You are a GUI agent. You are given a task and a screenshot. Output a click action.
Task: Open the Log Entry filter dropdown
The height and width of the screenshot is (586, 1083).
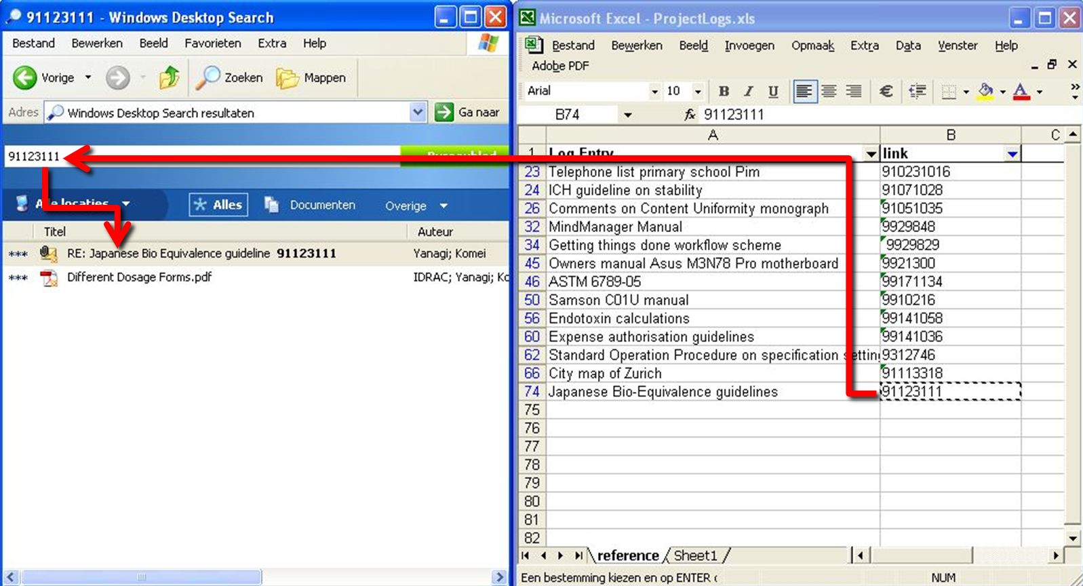(x=871, y=154)
